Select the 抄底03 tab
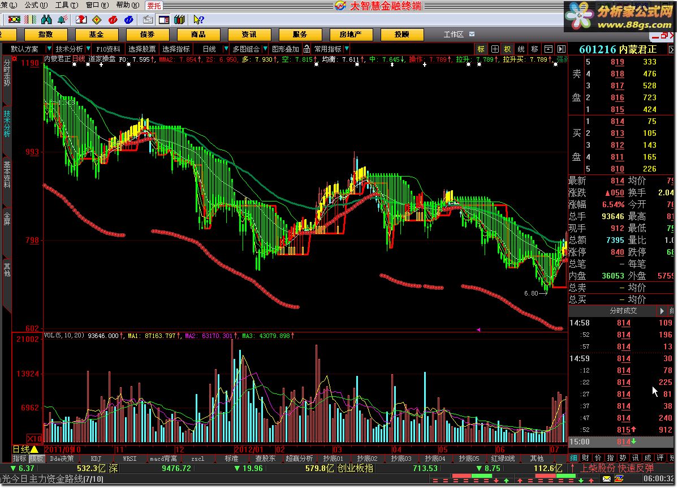 (x=401, y=459)
